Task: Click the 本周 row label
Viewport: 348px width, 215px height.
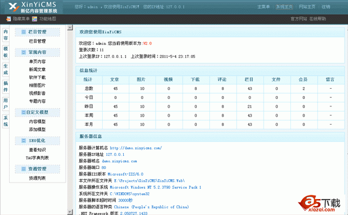Action: [89, 115]
